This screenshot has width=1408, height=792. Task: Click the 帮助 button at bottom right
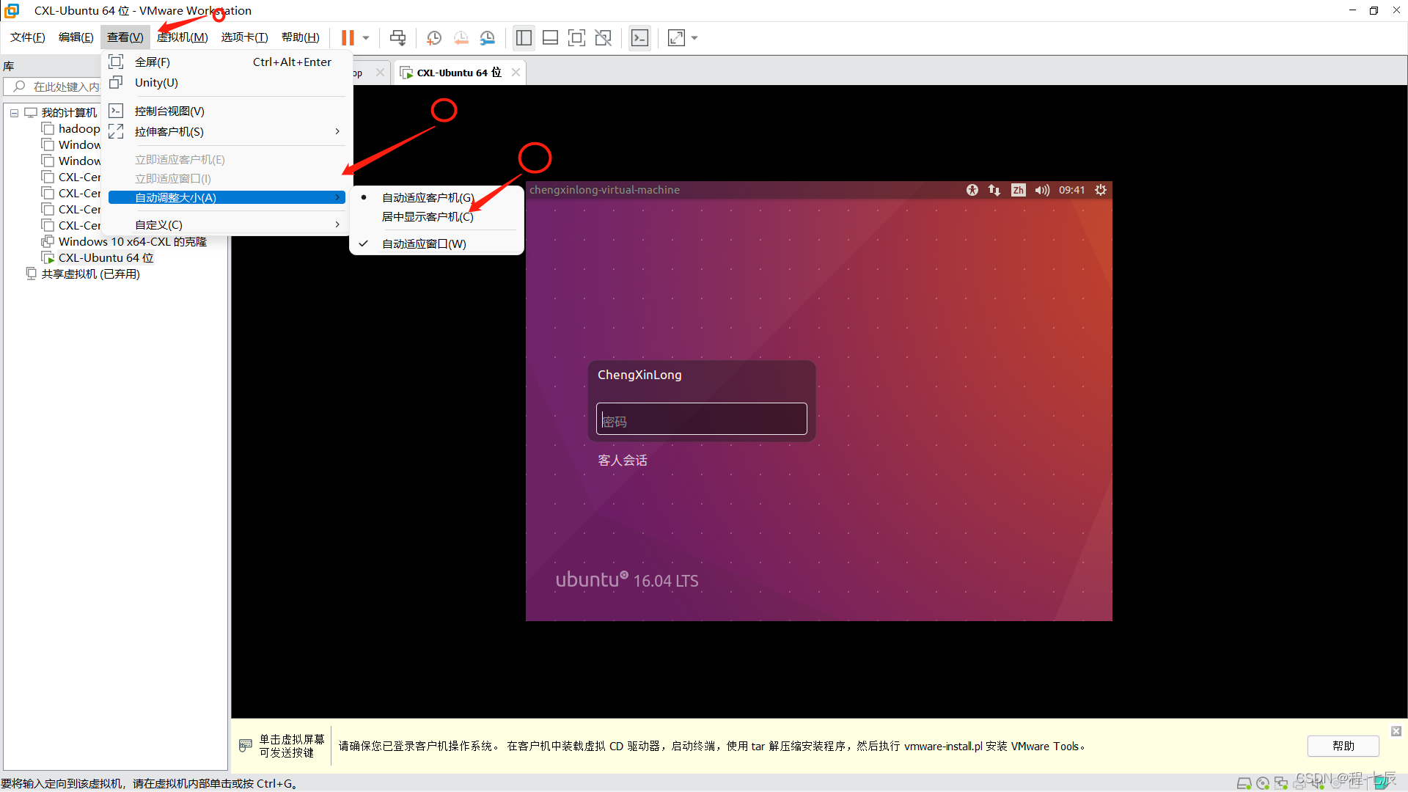1343,746
